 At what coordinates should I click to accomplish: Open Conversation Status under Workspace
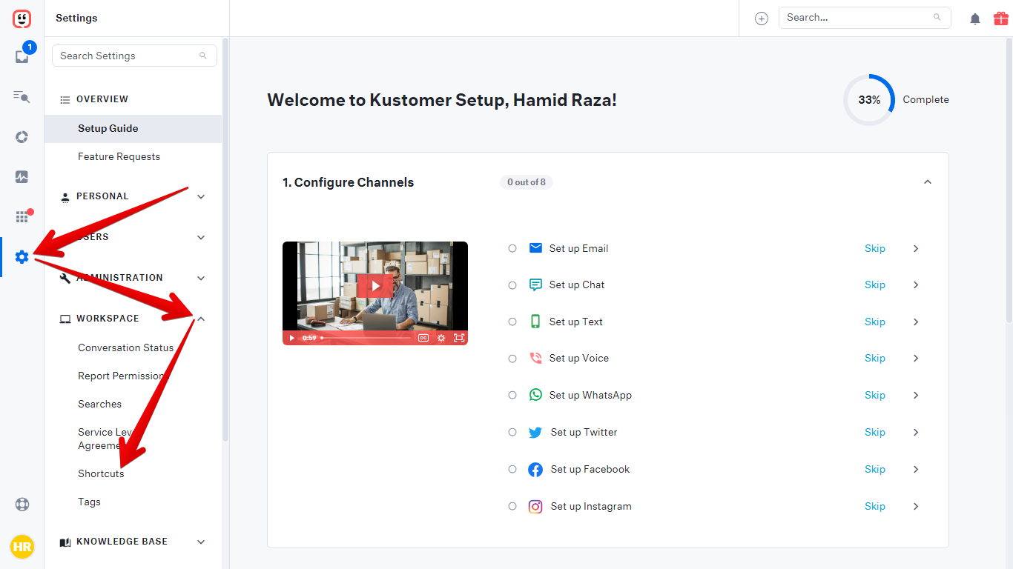point(125,347)
